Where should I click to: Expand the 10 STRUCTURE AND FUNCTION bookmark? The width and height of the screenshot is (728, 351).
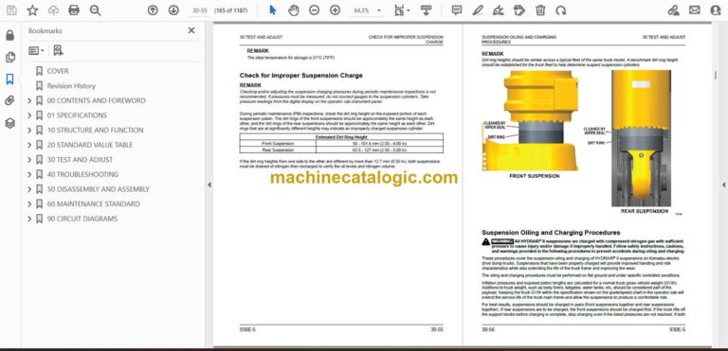(x=29, y=131)
